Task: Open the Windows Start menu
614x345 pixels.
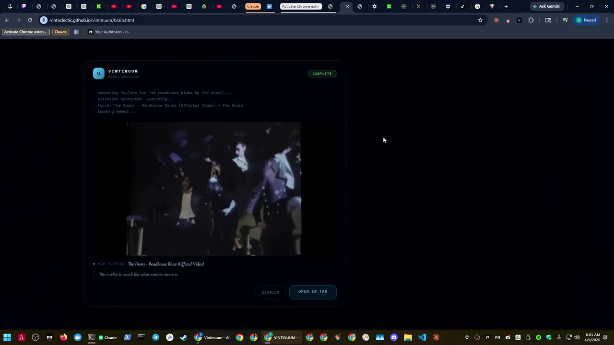Action: point(7,337)
